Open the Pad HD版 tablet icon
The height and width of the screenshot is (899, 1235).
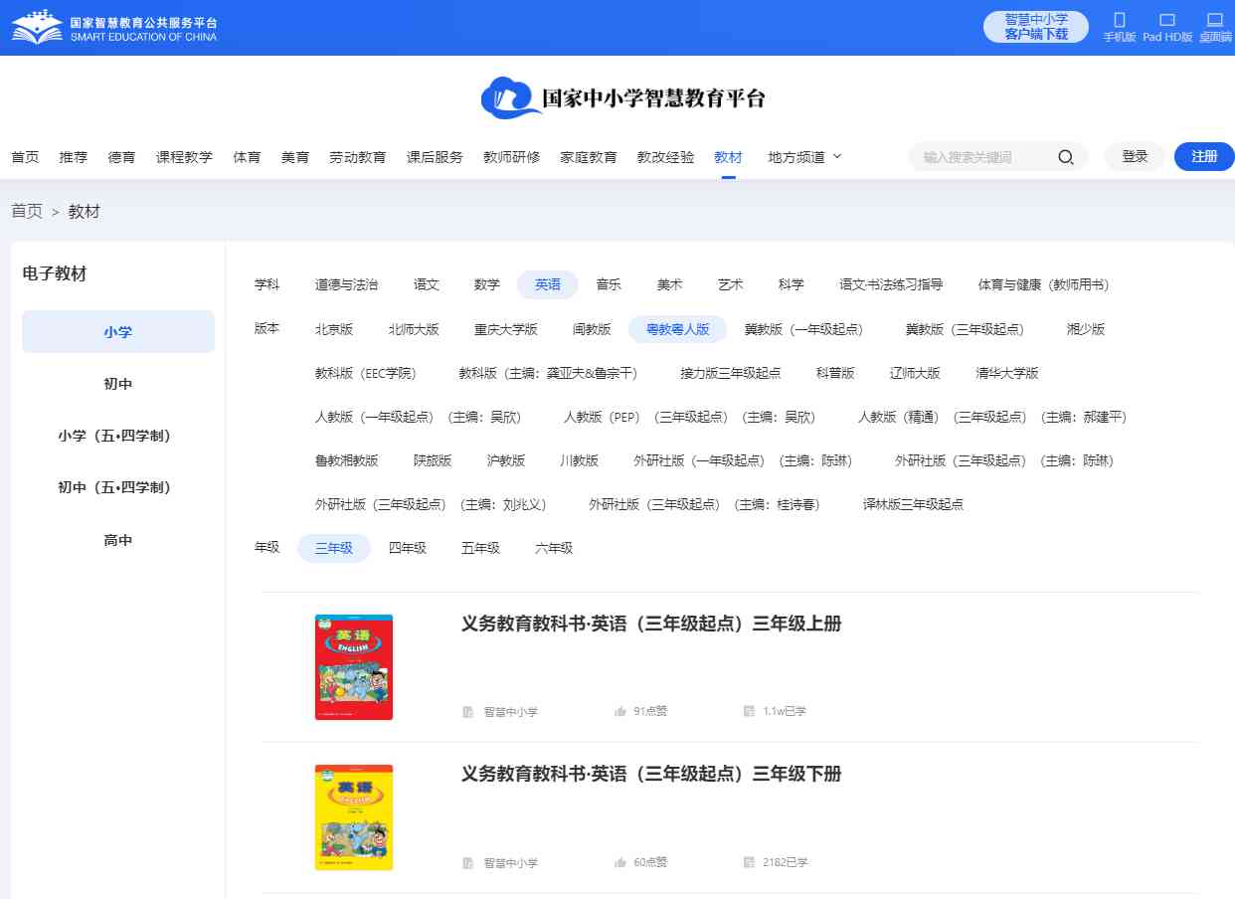1167,21
